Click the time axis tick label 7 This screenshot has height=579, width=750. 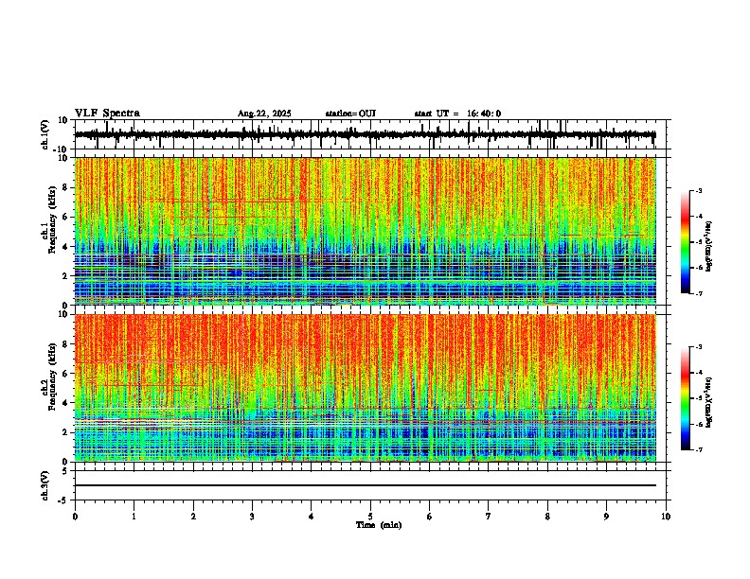pyautogui.click(x=489, y=517)
